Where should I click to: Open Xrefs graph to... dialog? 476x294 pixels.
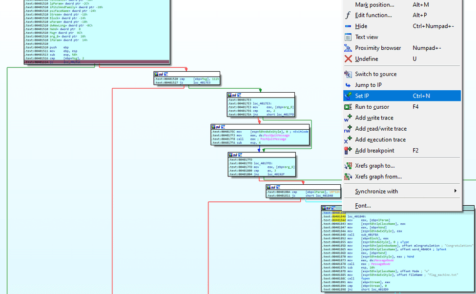(374, 166)
